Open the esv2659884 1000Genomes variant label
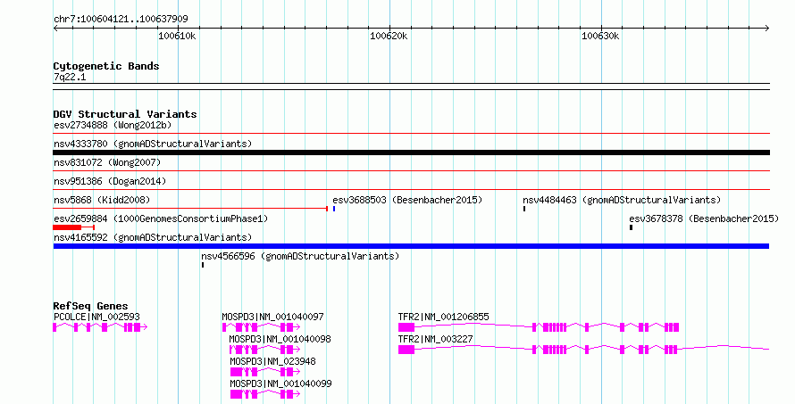The height and width of the screenshot is (404, 795). (x=161, y=218)
